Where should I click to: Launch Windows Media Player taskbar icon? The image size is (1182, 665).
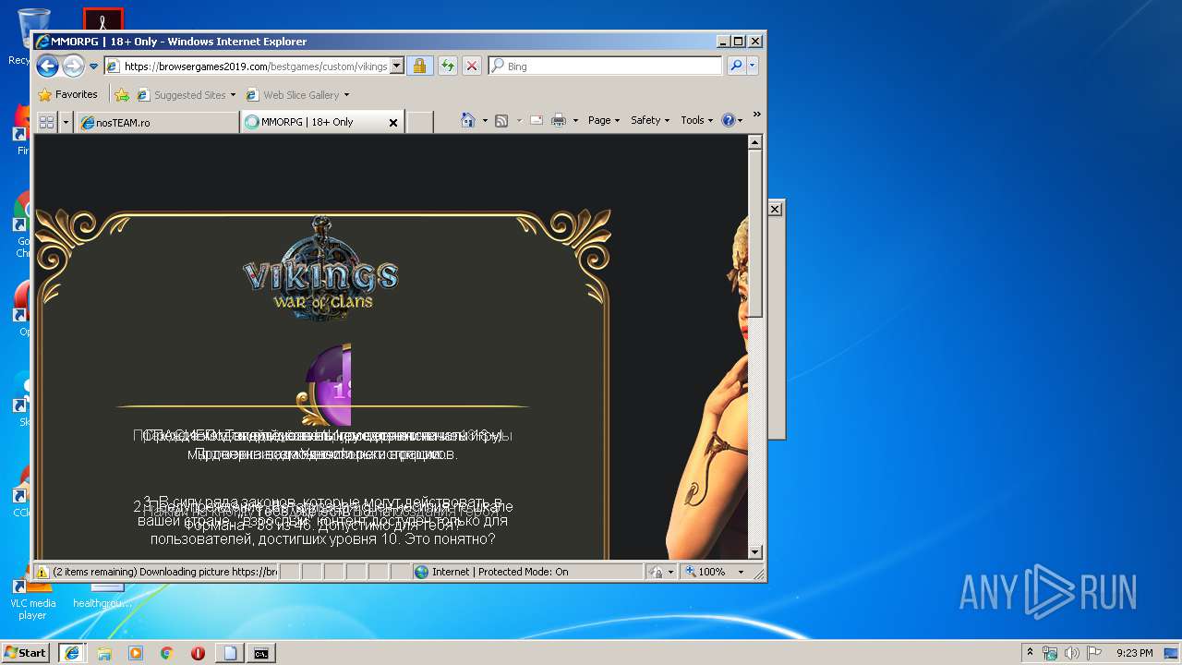pyautogui.click(x=136, y=653)
